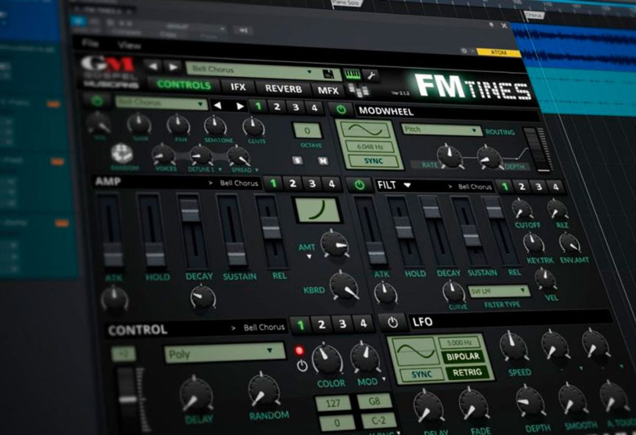This screenshot has width=636, height=435.
Task: Click the SEMITONE knob
Action: pos(214,126)
